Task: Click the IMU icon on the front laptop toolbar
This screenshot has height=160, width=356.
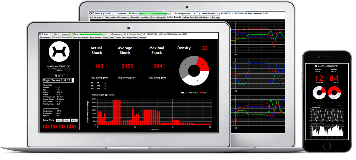Action: 53,34
